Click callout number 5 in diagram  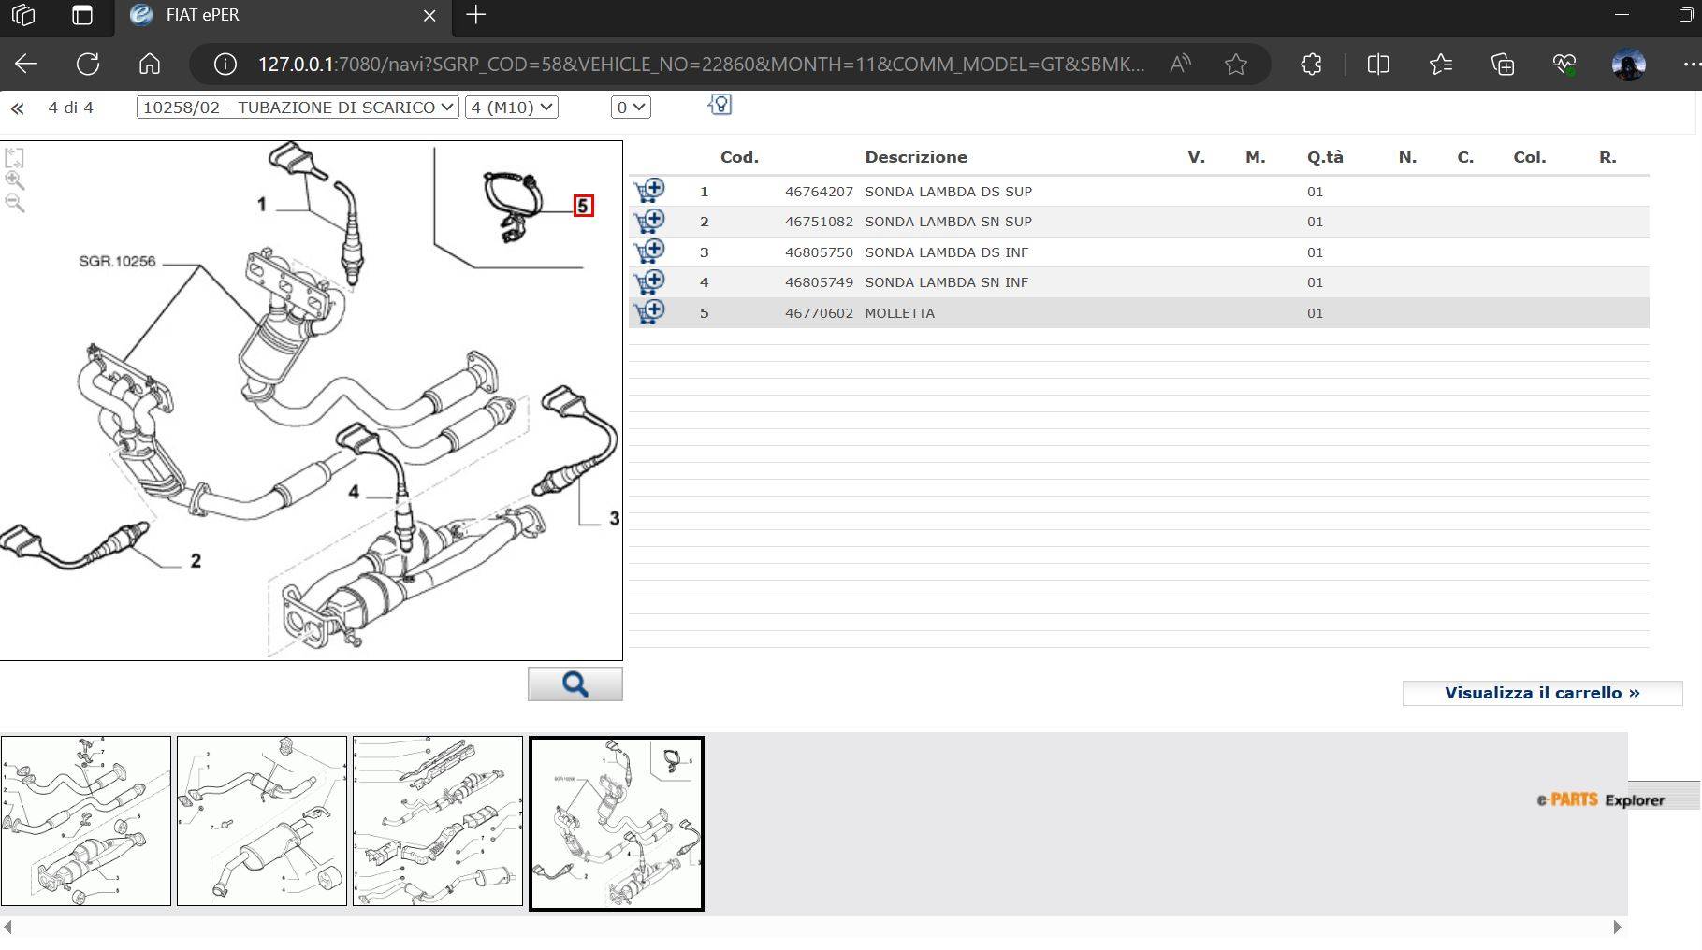click(583, 206)
